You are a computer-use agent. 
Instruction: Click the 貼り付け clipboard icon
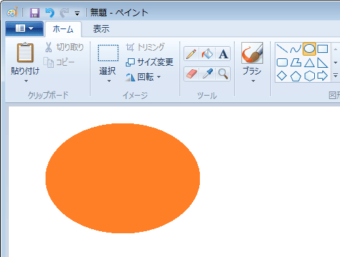tap(25, 52)
